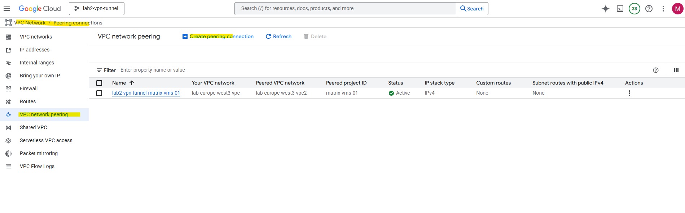Open the top bar three-dot settings menu

663,9
